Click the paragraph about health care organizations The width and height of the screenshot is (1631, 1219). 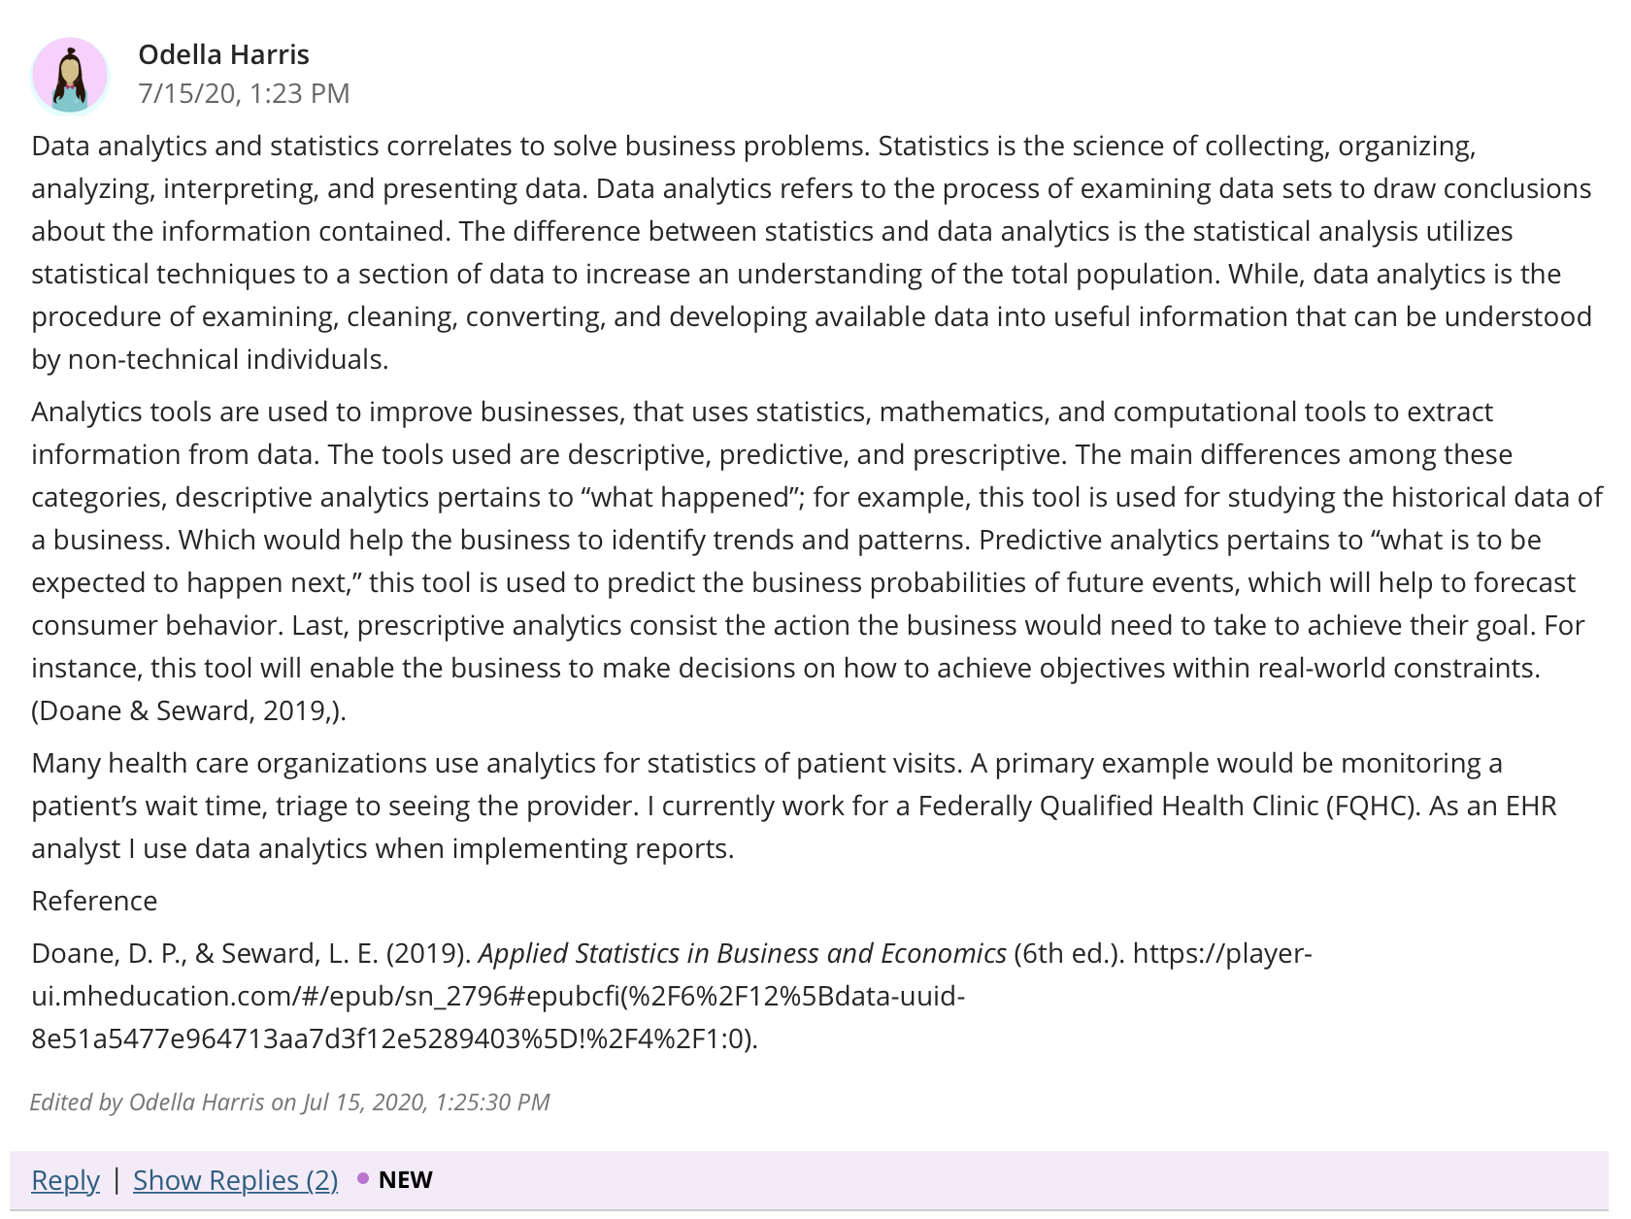click(x=794, y=806)
